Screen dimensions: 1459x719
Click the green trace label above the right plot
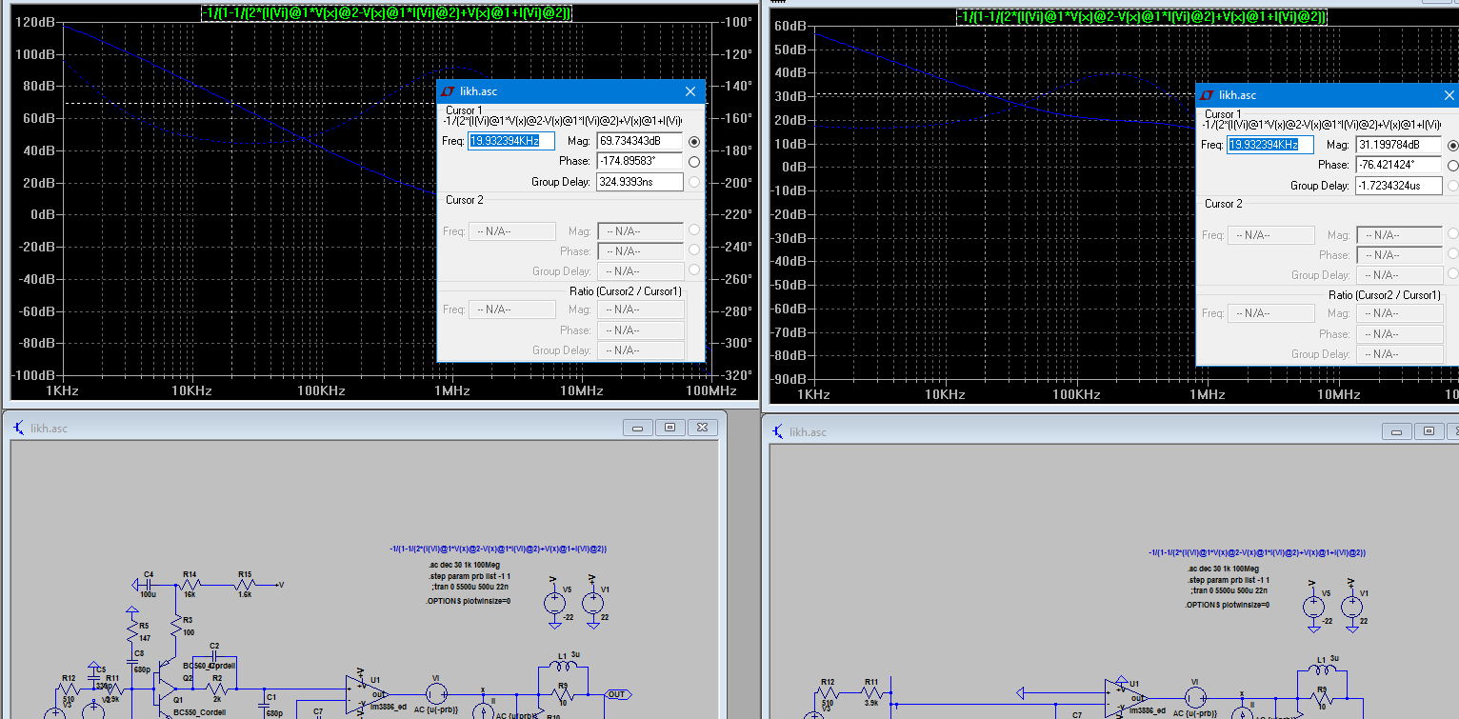(1142, 16)
